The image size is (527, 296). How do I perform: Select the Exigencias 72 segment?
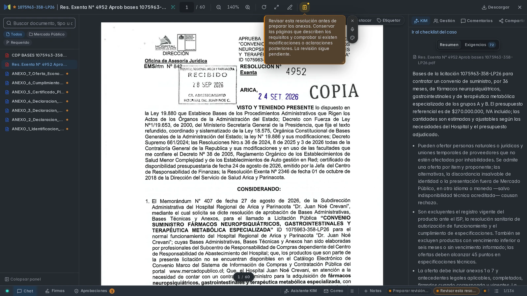click(x=480, y=45)
